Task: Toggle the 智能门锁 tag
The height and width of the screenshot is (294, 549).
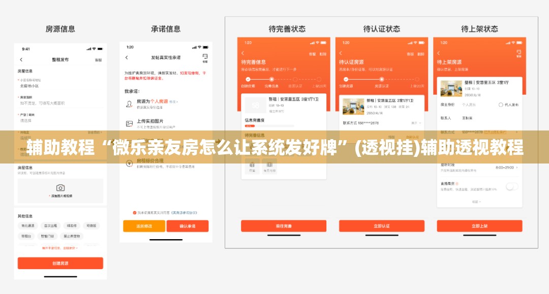Action: pos(47,236)
